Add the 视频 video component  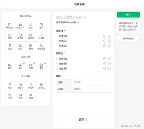point(31,67)
